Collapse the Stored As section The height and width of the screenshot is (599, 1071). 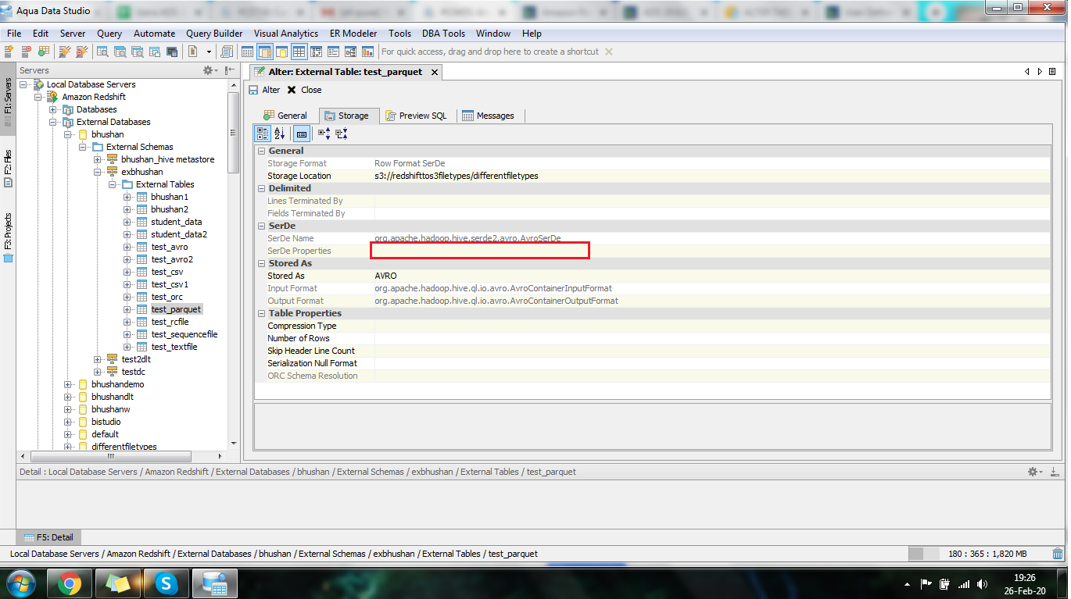tap(261, 263)
